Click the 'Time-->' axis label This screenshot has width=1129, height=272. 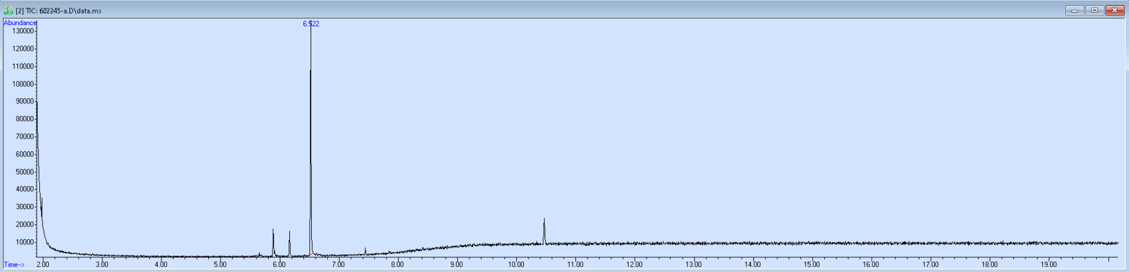tap(14, 264)
